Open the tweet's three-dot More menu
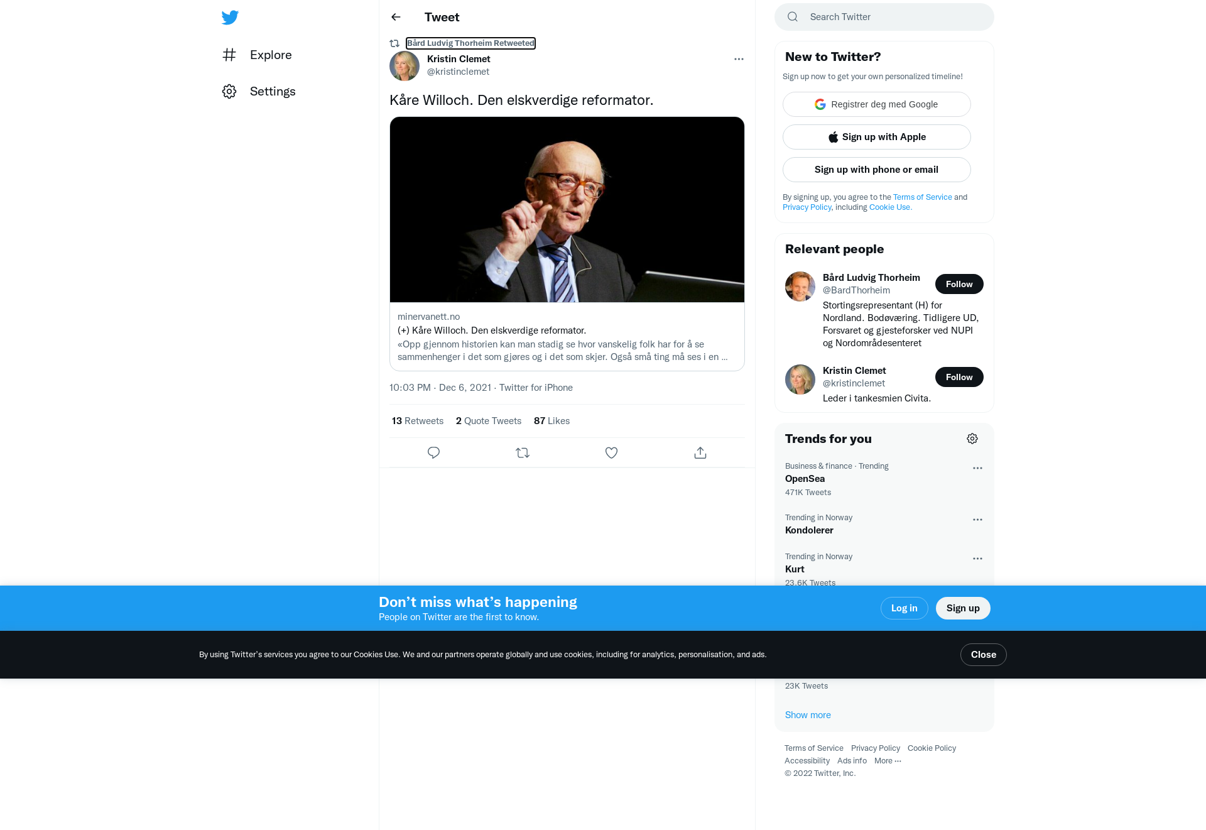This screenshot has width=1206, height=830. pos(739,59)
